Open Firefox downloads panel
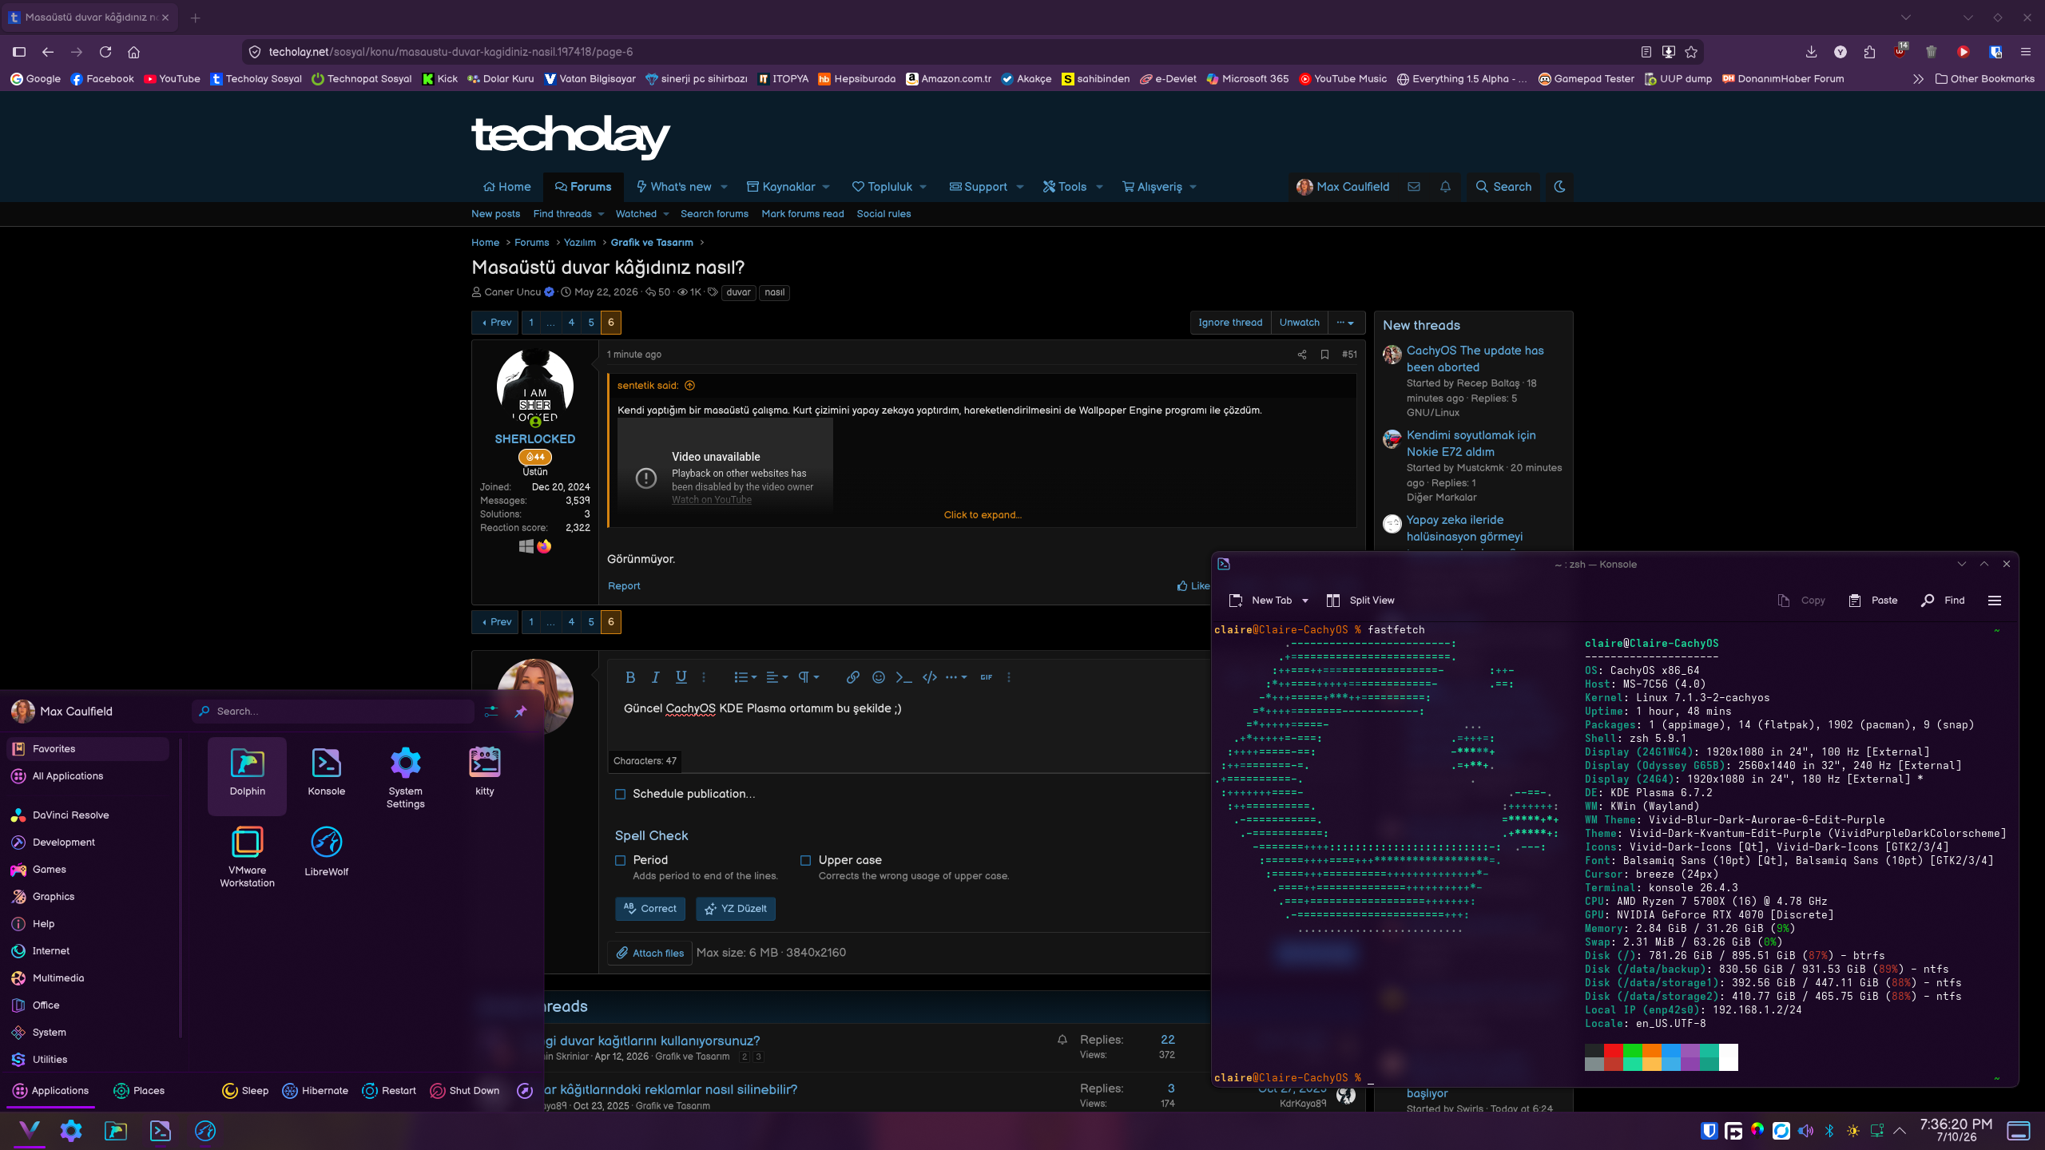Viewport: 2045px width, 1150px height. click(x=1811, y=52)
